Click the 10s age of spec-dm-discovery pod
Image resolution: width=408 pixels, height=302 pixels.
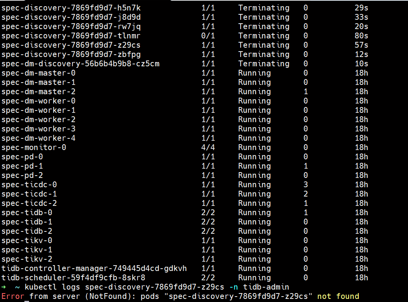(362, 64)
